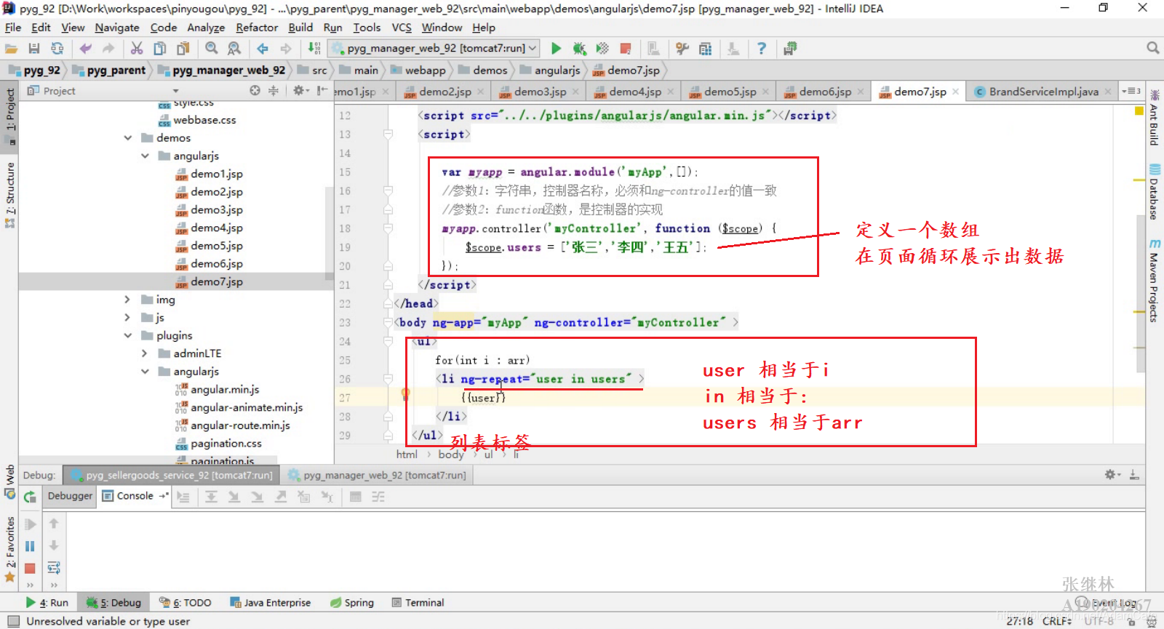Stop the running process in main toolbar
Screen dimensions: 1164x629
tap(625, 48)
